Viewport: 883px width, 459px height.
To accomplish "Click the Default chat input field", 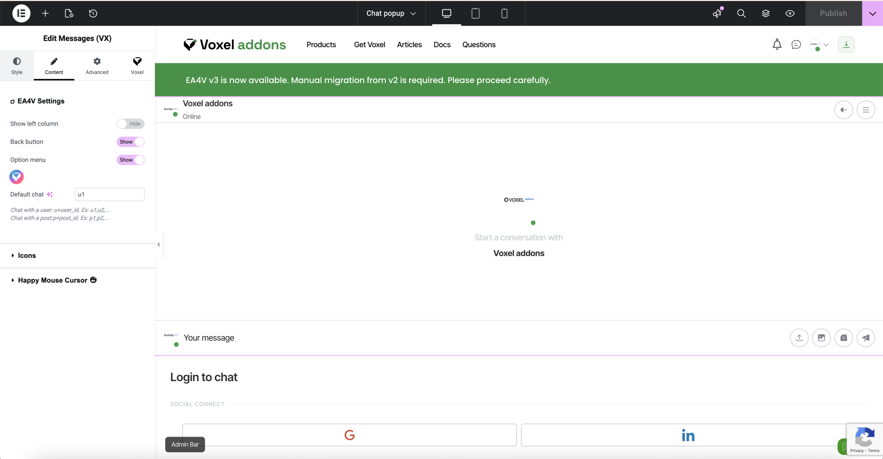I will pos(109,194).
